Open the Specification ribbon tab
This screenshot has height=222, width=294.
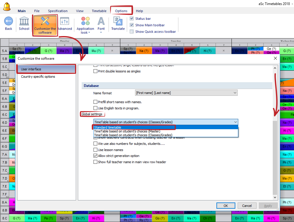point(58,11)
